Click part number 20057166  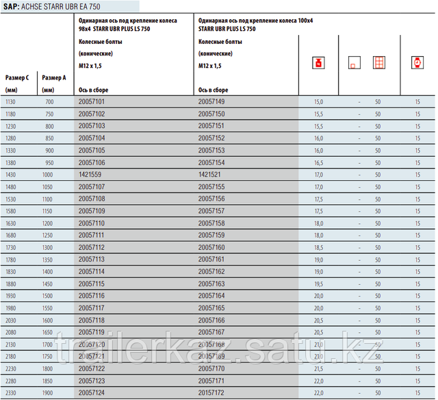pyautogui.click(x=211, y=321)
